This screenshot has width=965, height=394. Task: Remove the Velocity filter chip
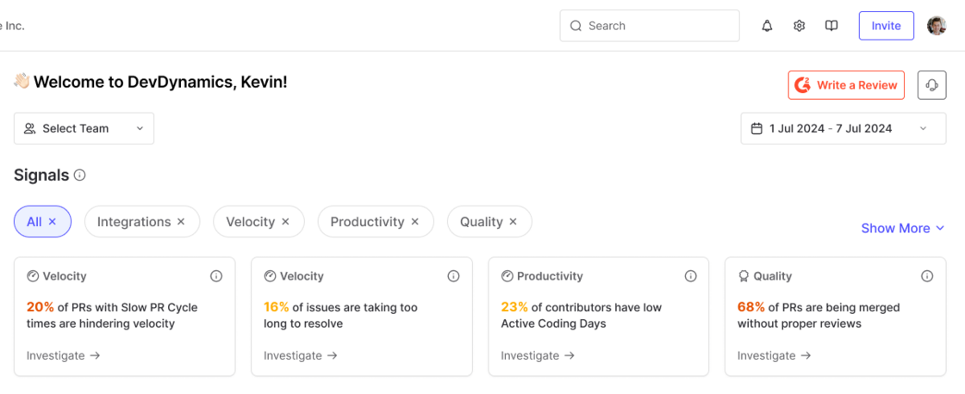pos(285,222)
